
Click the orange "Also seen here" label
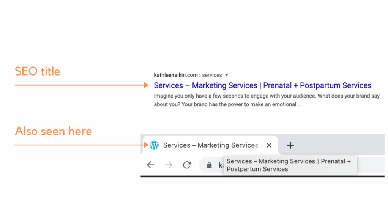pos(53,131)
